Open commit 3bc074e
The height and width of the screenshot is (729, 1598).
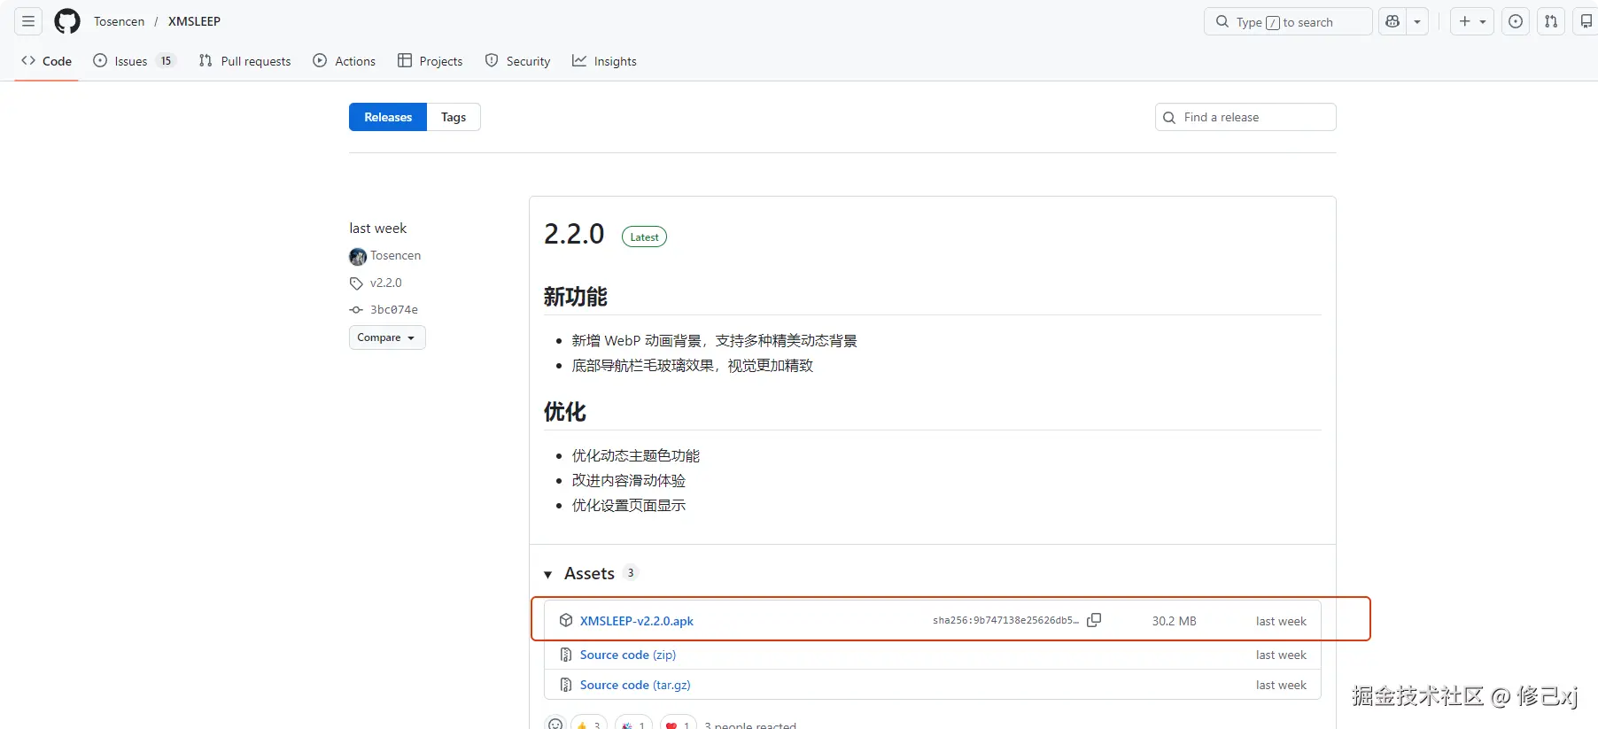pos(393,309)
